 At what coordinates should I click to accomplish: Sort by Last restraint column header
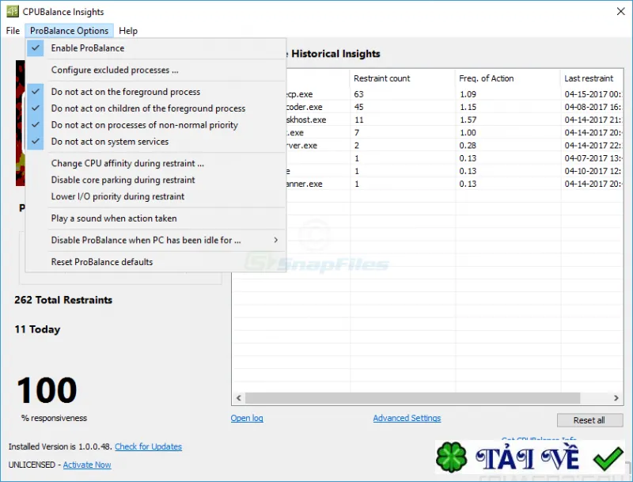[591, 78]
